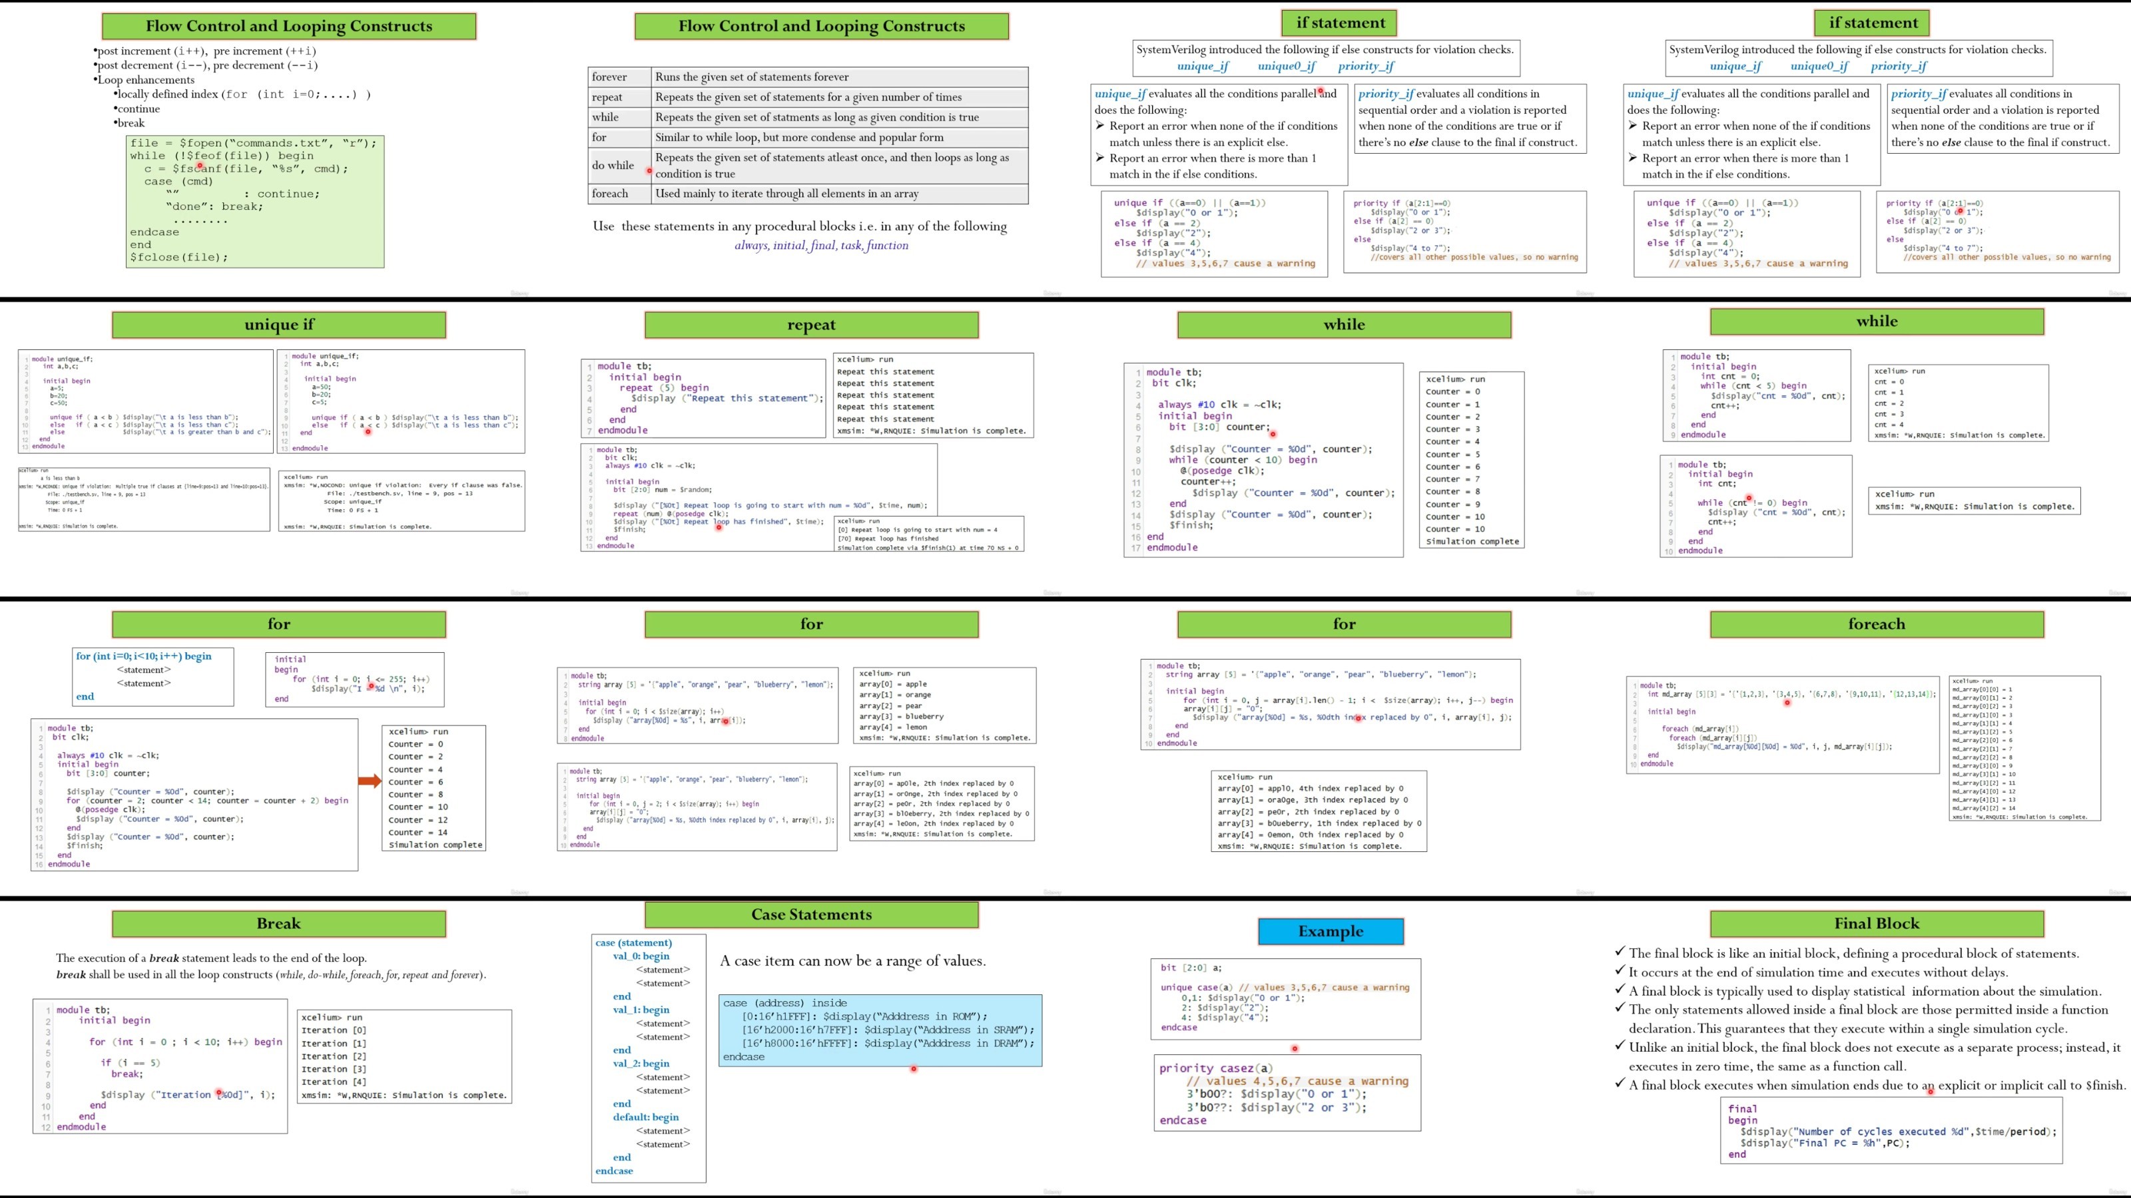Click the 'forever' cell in loop table
This screenshot has height=1198, width=2131.
pyautogui.click(x=619, y=77)
